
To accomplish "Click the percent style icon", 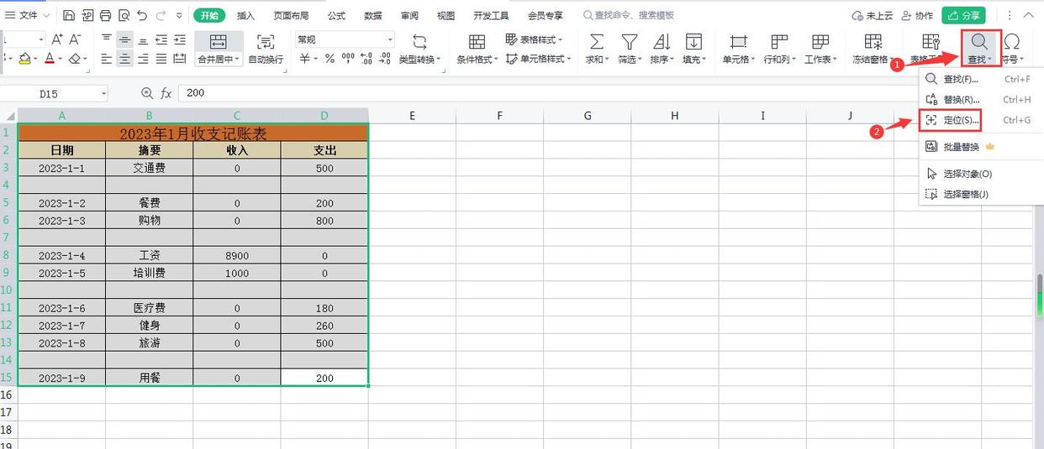I will tap(330, 59).
